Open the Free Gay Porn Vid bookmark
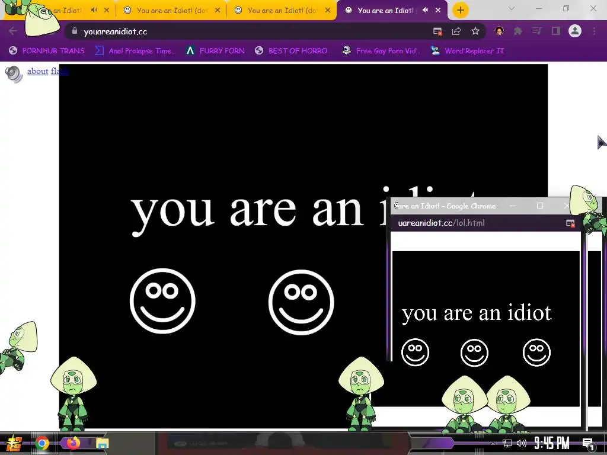Image resolution: width=607 pixels, height=455 pixels. 382,51
